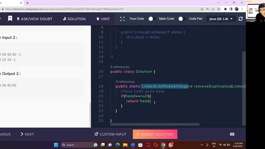Click the share page icon
This screenshot has width=265, height=149.
pyautogui.click(x=213, y=9)
